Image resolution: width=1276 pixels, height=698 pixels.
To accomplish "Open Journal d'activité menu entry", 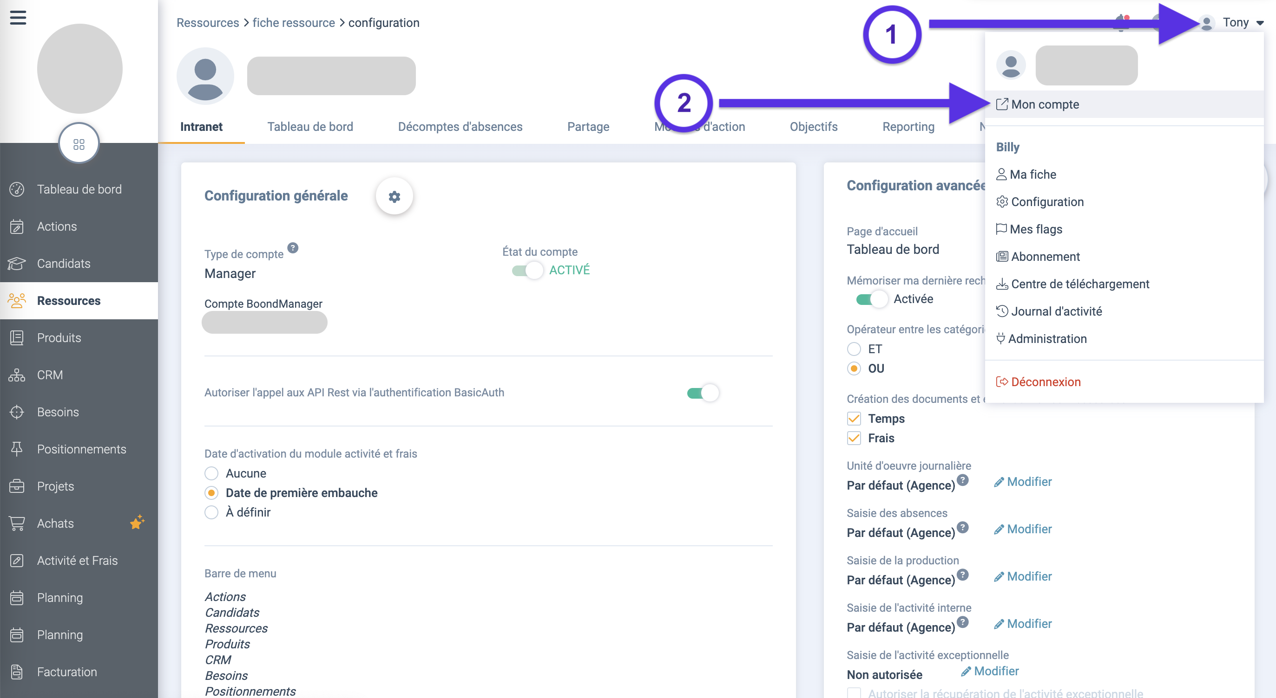I will tap(1056, 311).
